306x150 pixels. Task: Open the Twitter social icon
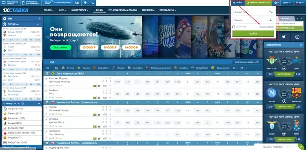(x=284, y=37)
